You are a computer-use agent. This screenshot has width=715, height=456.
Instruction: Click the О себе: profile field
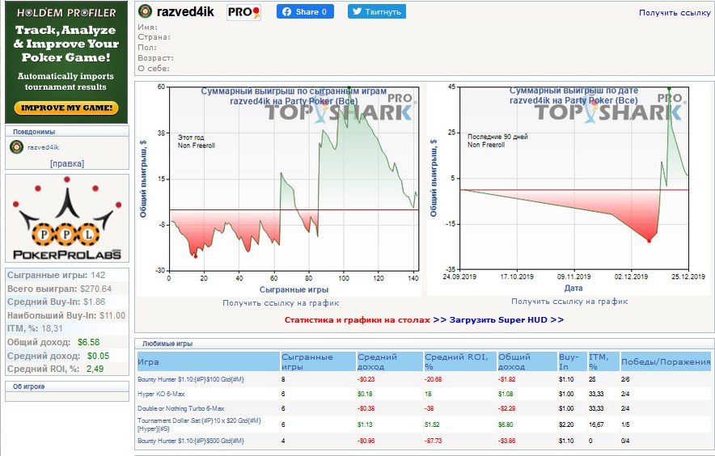tap(154, 69)
